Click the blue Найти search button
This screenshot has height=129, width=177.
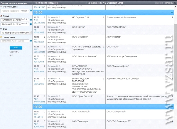[x=18, y=48]
